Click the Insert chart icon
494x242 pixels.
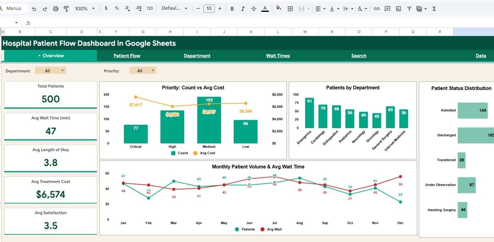point(398,9)
